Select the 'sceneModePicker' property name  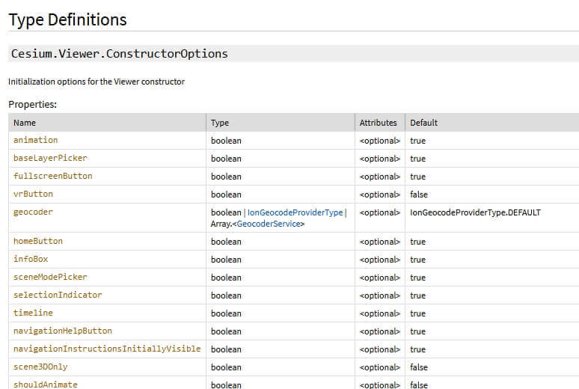click(50, 277)
